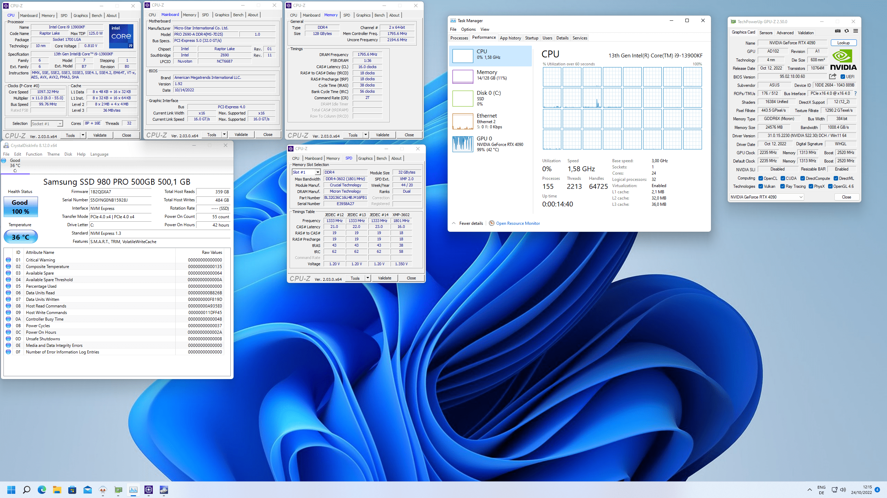The width and height of the screenshot is (887, 498).
Task: Click the Firmware field 1B2QGXA7
Action: pos(120,192)
